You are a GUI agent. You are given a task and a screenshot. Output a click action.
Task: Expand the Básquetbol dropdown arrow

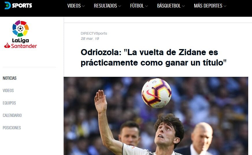point(184,6)
